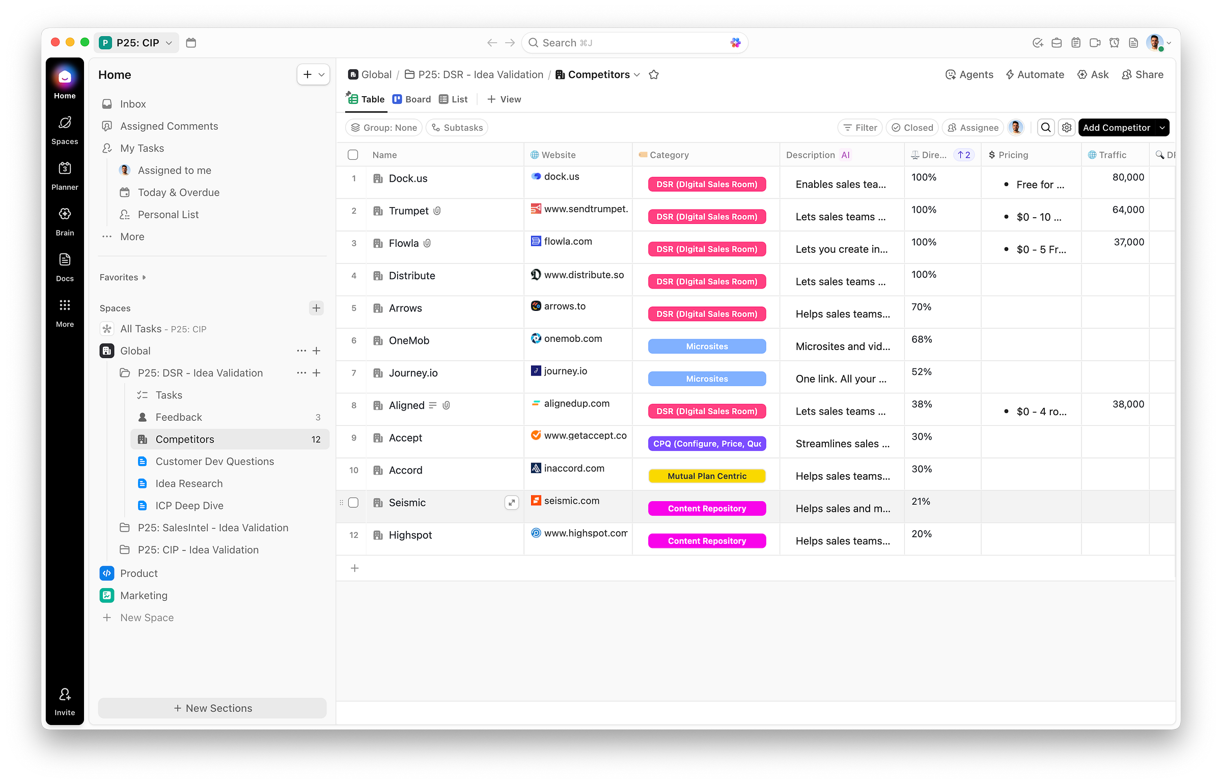The height and width of the screenshot is (784, 1222).
Task: Click the expand icon on the Seismic row
Action: (511, 503)
